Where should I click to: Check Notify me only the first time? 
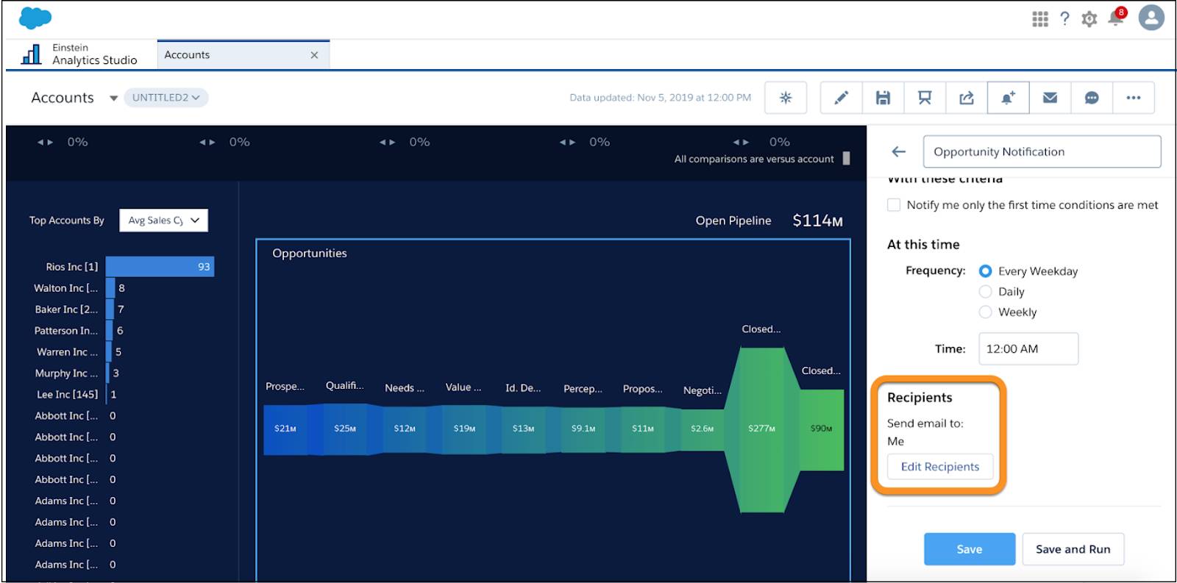pos(894,205)
